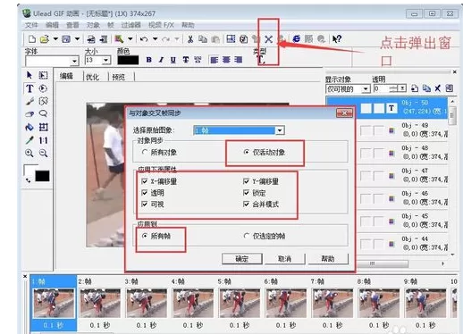The image size is (463, 334).
Task: Select the Text tool in toolbox
Action: [29, 88]
